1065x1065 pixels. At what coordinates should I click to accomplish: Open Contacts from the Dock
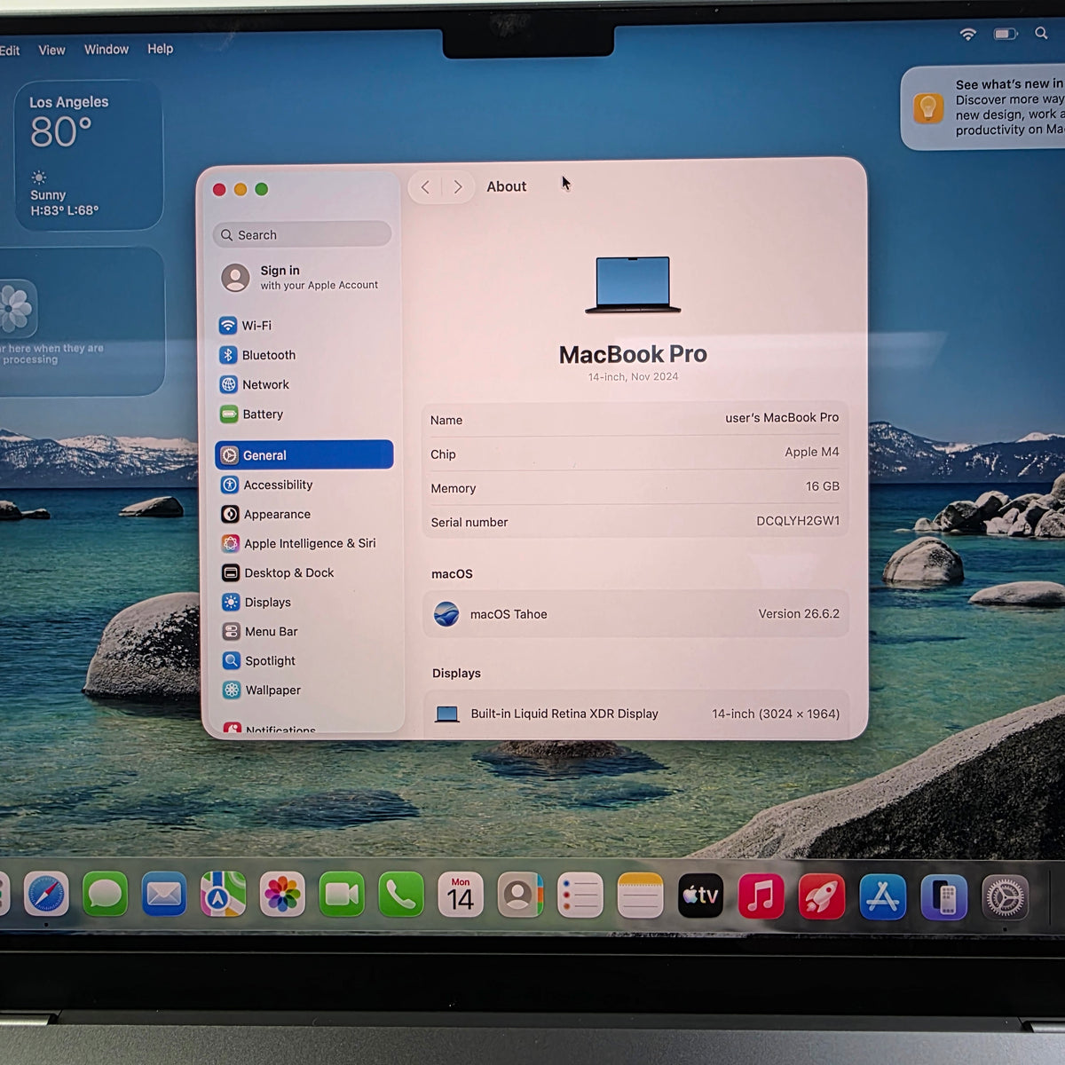click(x=520, y=895)
